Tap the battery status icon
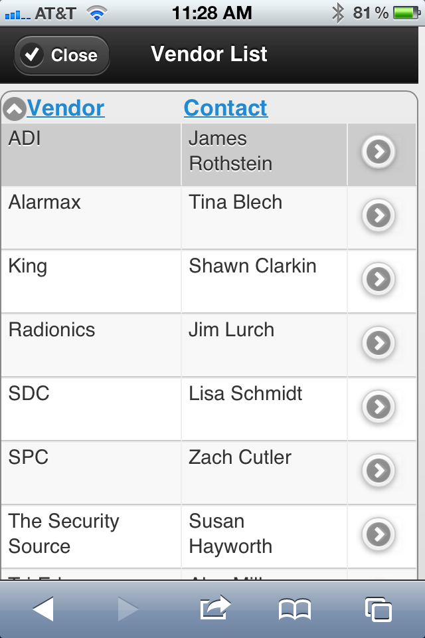Image resolution: width=425 pixels, height=638 pixels. pos(407,13)
